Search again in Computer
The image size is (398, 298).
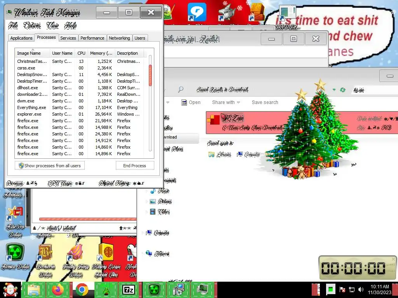point(248,154)
